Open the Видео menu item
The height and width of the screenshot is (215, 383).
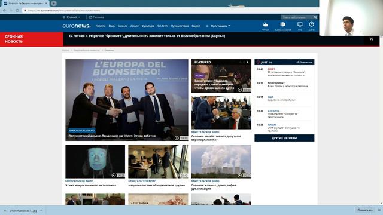pyautogui.click(x=196, y=26)
